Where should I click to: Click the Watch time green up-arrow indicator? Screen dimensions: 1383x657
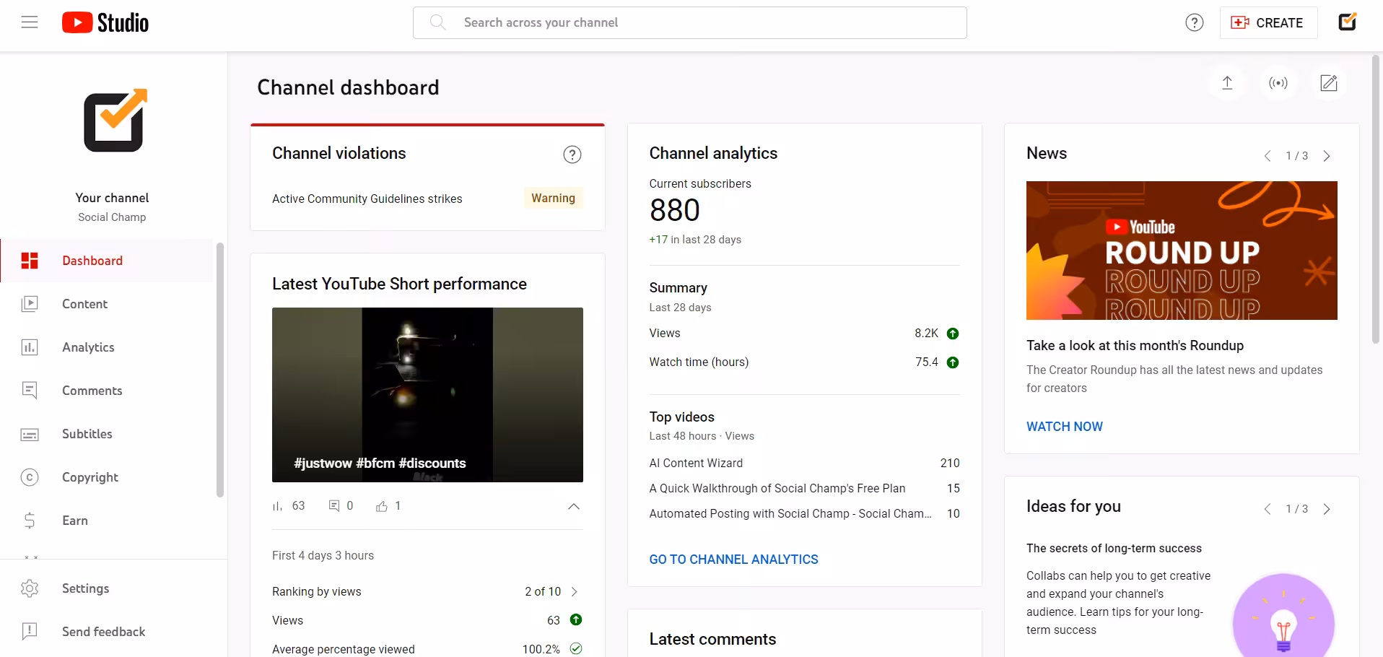tap(953, 362)
